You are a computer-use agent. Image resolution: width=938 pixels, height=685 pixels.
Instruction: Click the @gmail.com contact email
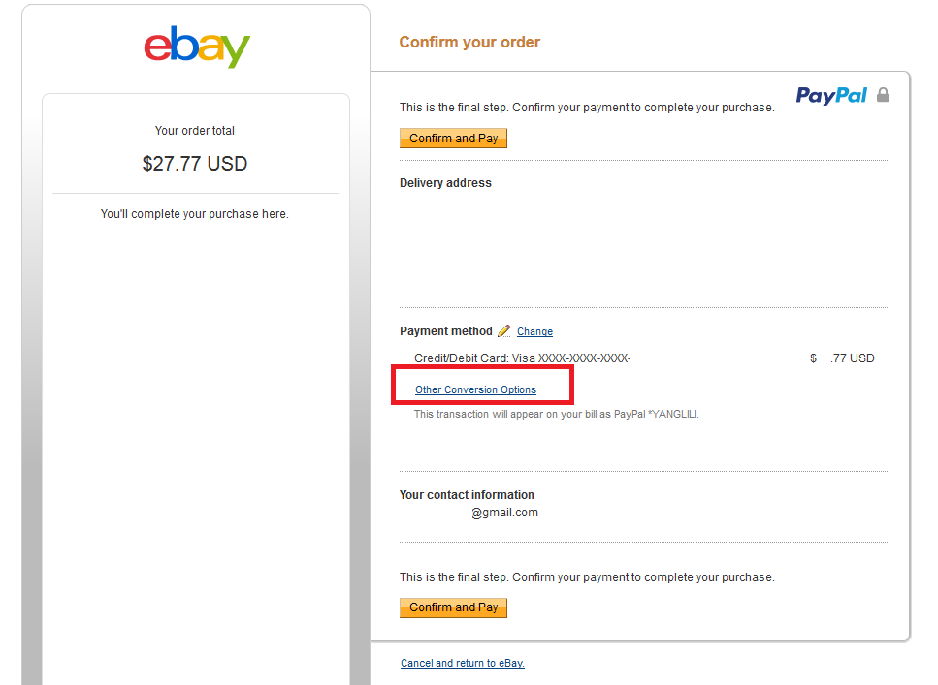click(505, 513)
